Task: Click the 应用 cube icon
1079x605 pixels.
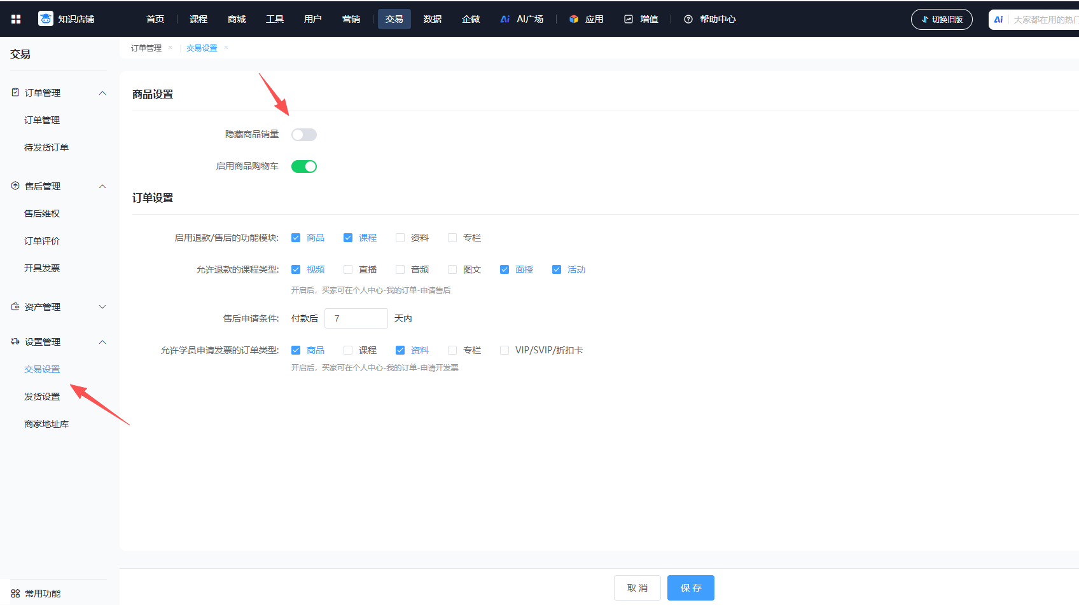Action: (x=574, y=19)
